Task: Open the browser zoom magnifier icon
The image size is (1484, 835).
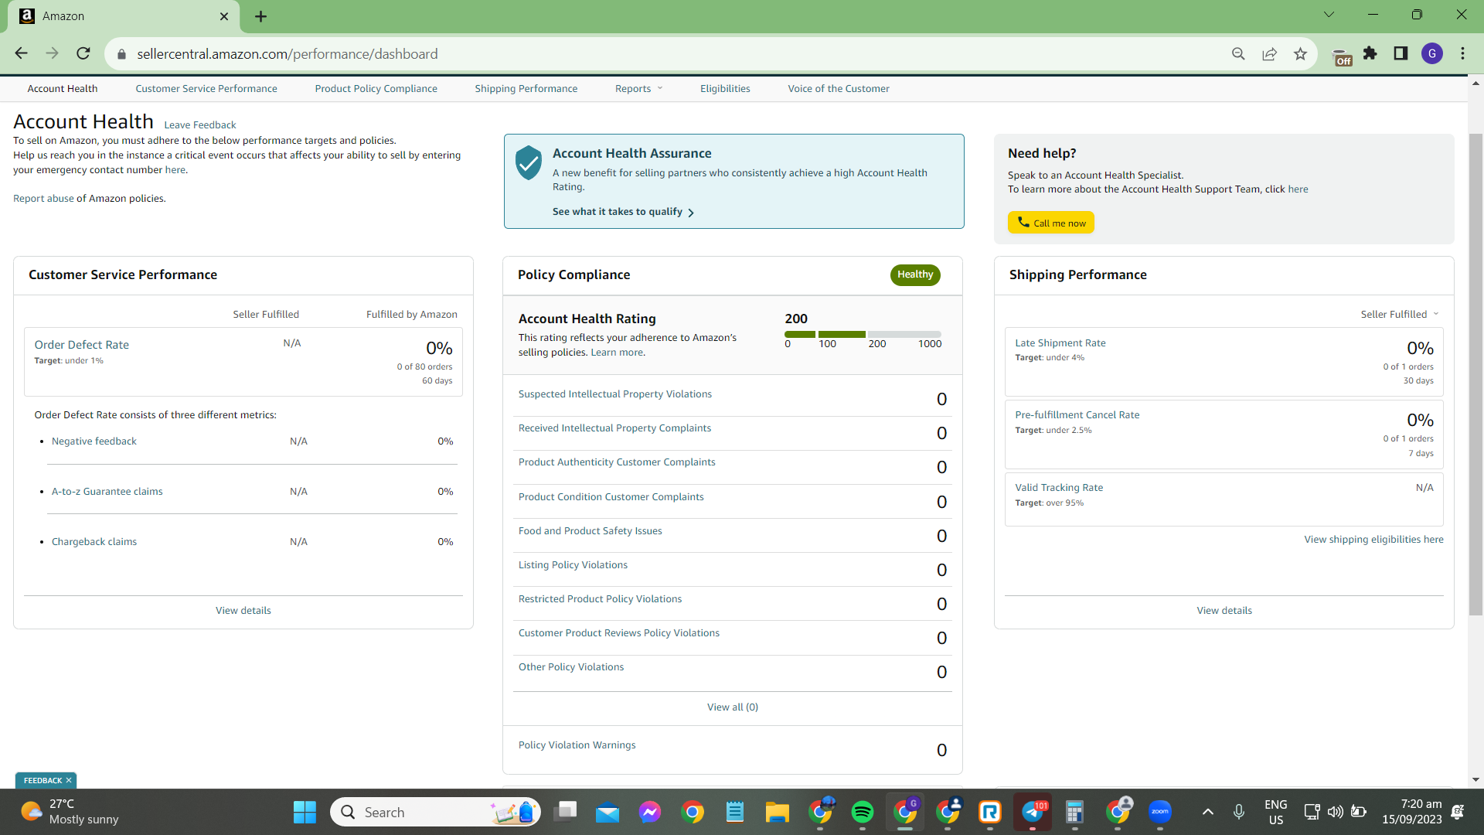Action: point(1238,53)
